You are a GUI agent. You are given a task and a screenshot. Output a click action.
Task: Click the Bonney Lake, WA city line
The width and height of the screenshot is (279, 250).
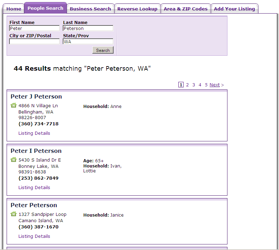coord(38,166)
